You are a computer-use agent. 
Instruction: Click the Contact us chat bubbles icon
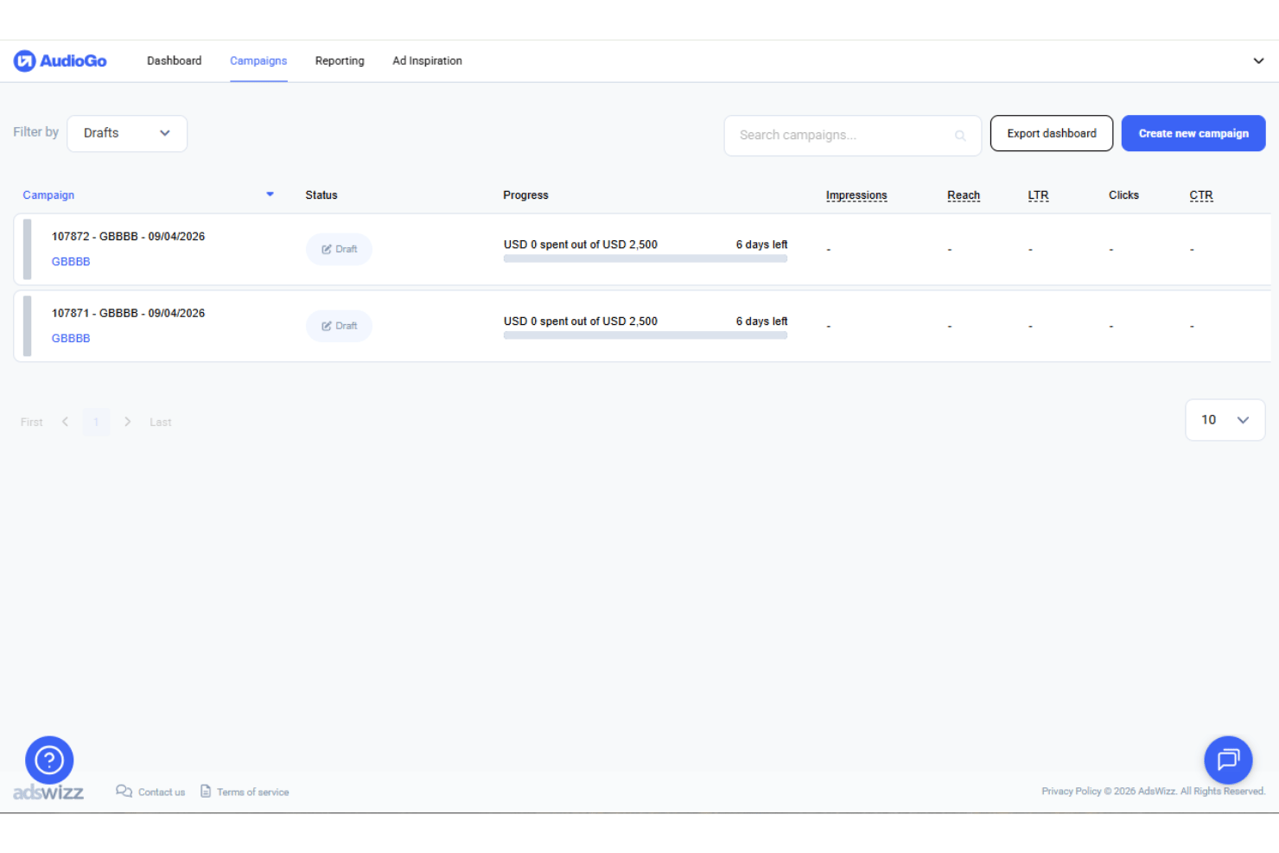tap(124, 791)
